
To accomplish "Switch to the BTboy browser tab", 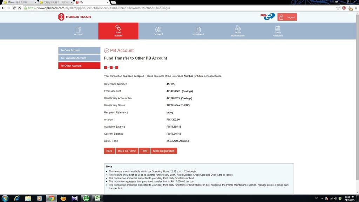I will (19, 2).
